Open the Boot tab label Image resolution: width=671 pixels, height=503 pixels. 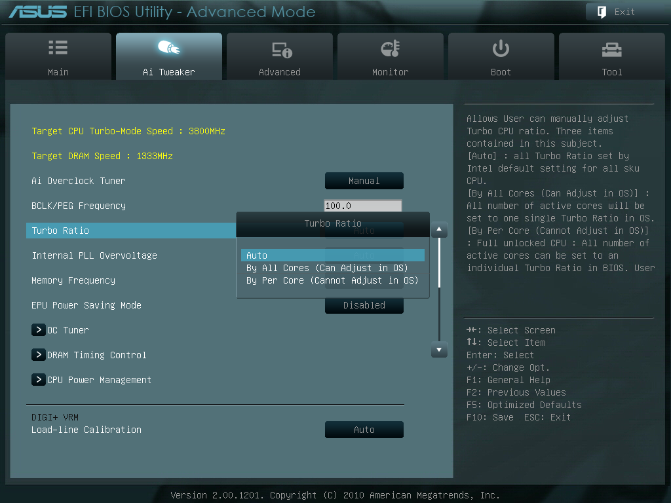point(501,72)
